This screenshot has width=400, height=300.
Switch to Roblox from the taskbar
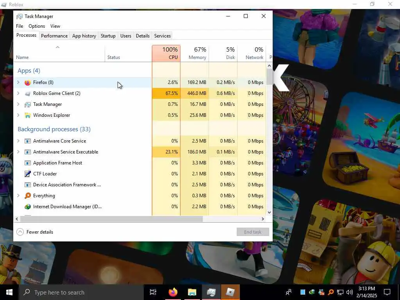[230, 292]
